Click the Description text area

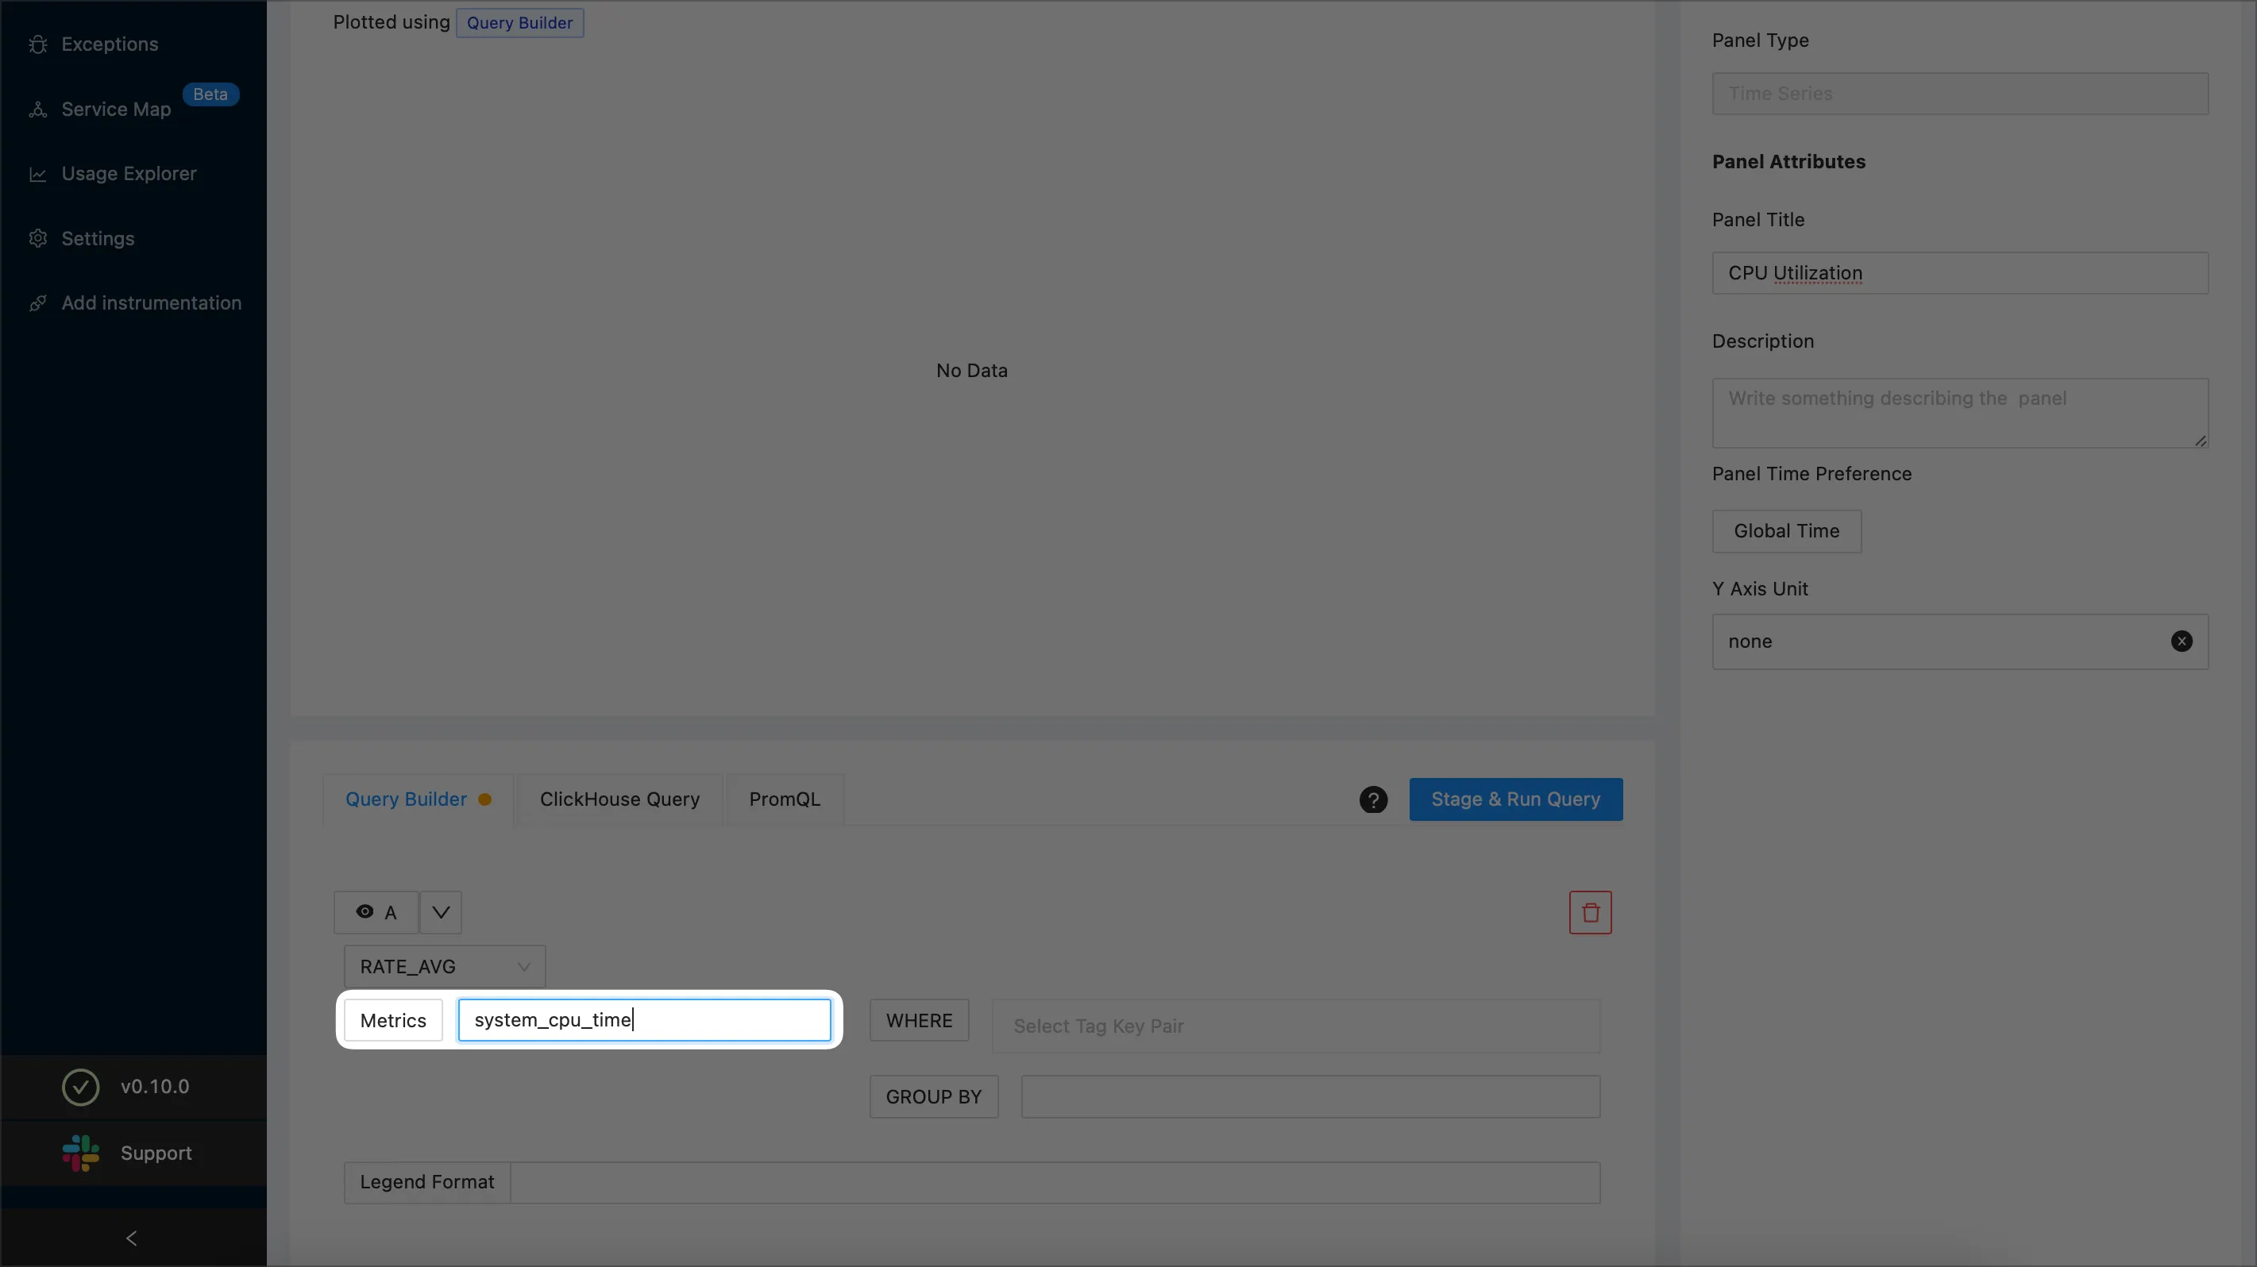coord(1960,414)
